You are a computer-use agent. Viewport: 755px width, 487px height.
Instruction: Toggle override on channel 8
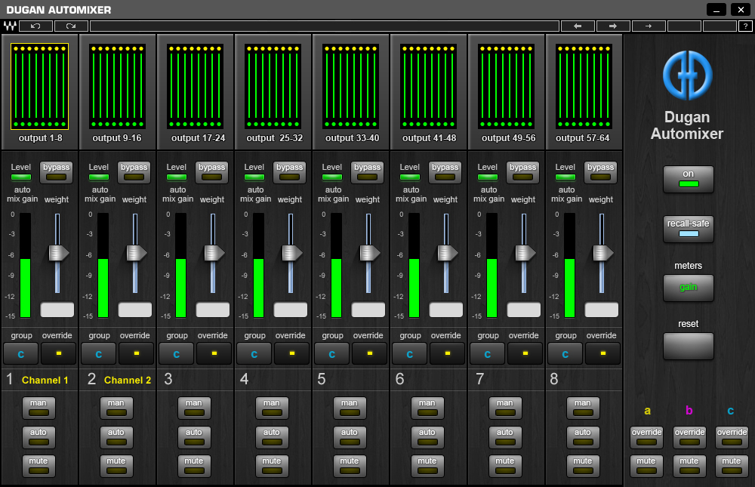click(x=602, y=353)
